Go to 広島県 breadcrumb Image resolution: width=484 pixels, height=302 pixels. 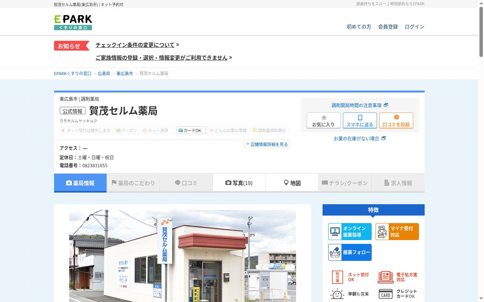pyautogui.click(x=104, y=74)
